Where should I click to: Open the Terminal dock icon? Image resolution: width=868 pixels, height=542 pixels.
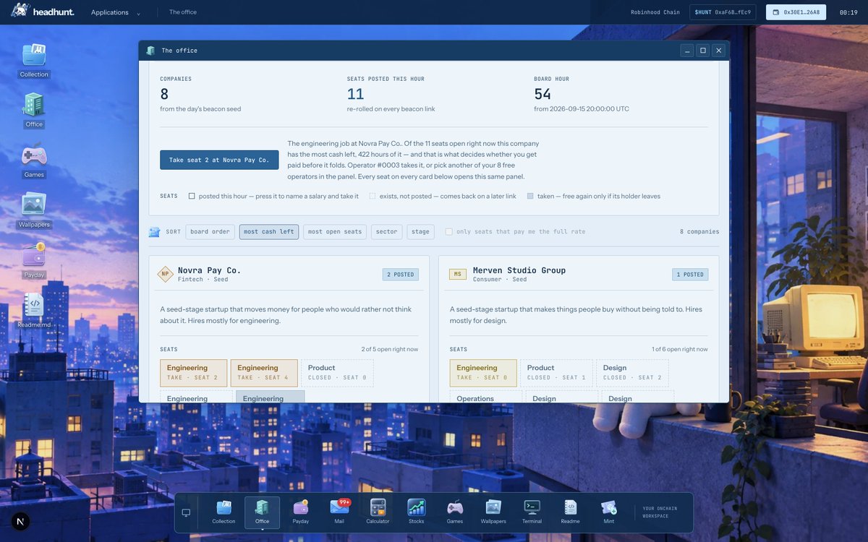click(x=532, y=512)
